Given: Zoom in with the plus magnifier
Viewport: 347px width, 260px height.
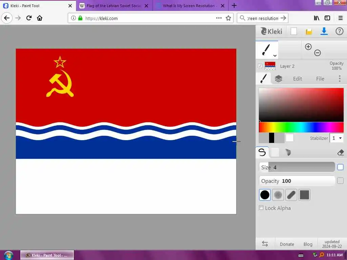Looking at the screenshot, I should [x=308, y=47].
